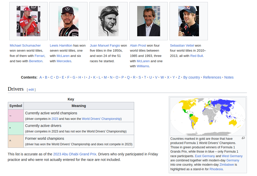The width and height of the screenshot is (257, 176).
Task: Select the Notes contents link
Action: 229,77
